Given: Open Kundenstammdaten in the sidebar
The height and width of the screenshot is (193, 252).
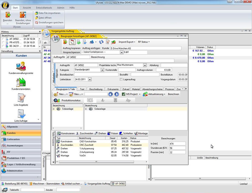Looking at the screenshot, I should 21,82.
